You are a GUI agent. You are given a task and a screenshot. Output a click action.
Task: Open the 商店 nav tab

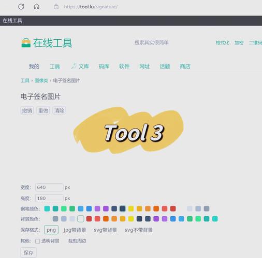pyautogui.click(x=185, y=67)
